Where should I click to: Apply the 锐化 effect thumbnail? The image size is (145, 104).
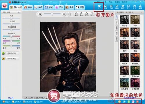pyautogui.click(x=135, y=32)
